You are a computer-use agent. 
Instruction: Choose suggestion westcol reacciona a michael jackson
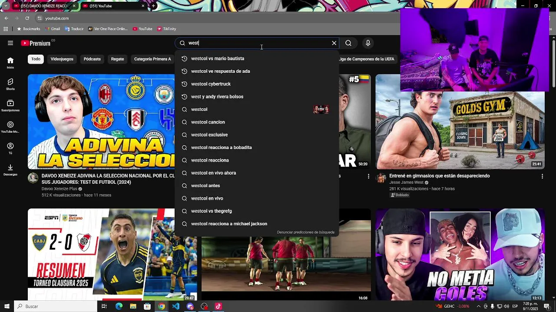257,224
